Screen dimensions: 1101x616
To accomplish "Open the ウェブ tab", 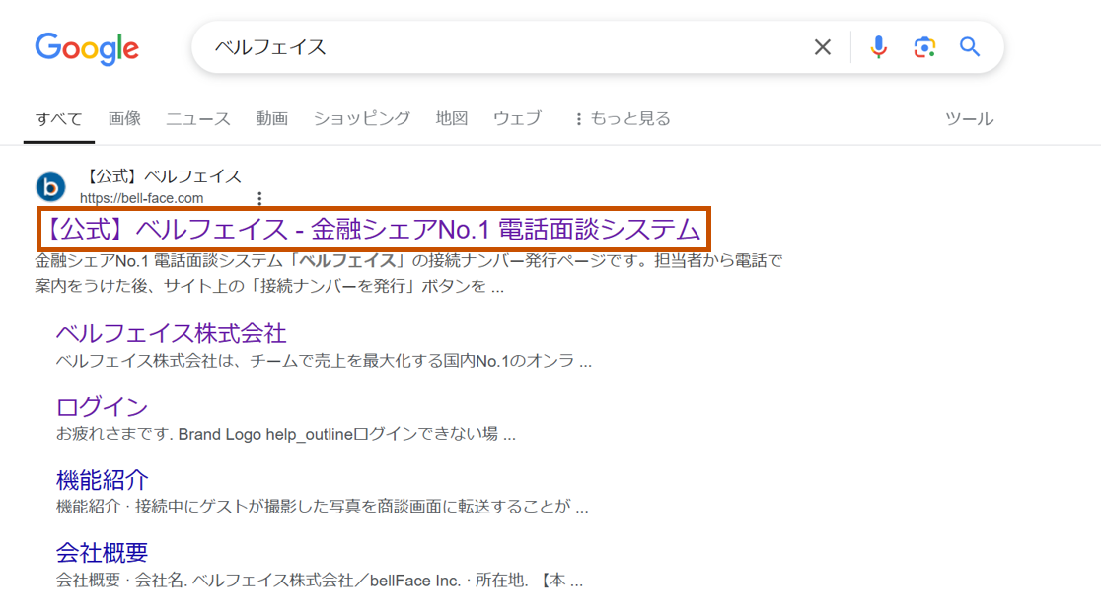I will coord(518,118).
